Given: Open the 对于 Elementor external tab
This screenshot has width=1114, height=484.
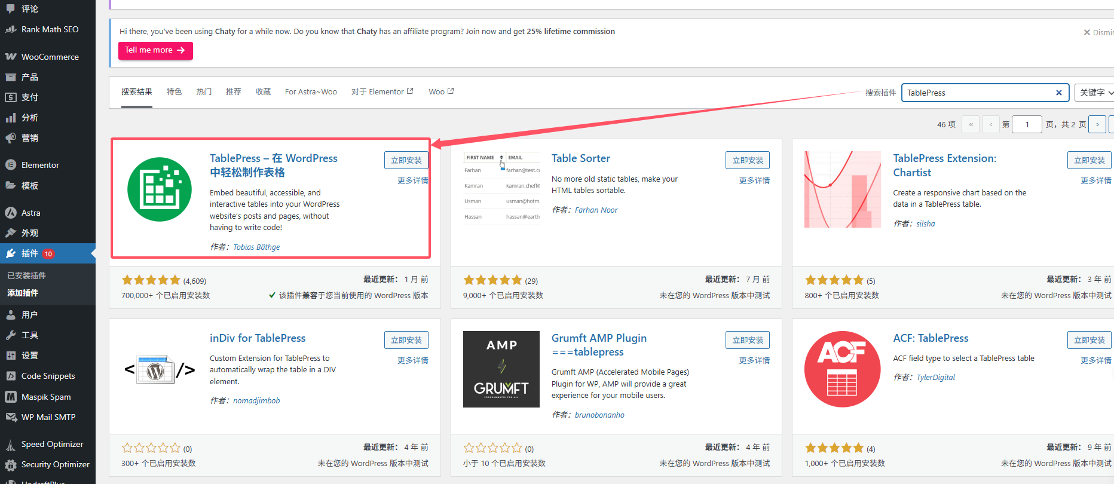Looking at the screenshot, I should coord(382,91).
